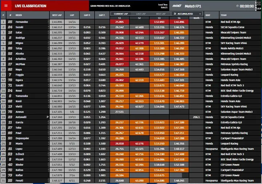Screen dimensions: 262x184
Task: Click the S4 sector column header
Action: [x=179, y=18]
